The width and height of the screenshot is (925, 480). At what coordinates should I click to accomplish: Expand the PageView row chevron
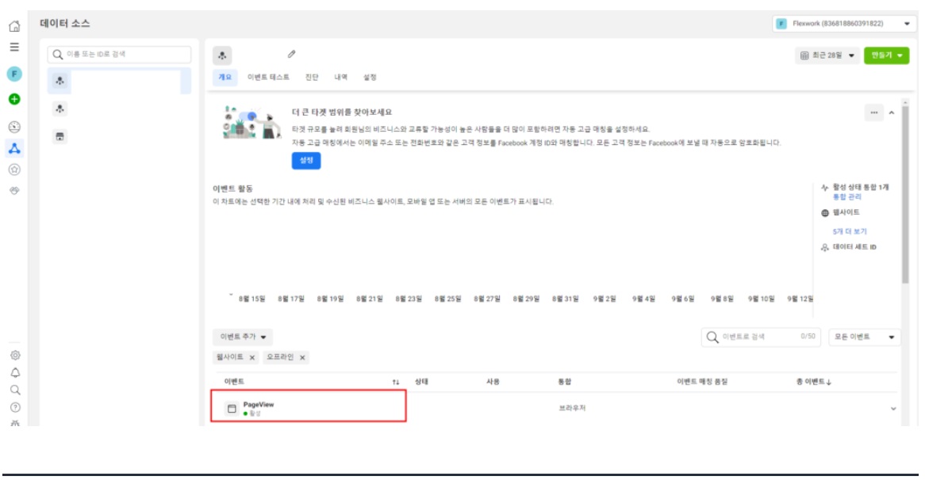tap(893, 409)
